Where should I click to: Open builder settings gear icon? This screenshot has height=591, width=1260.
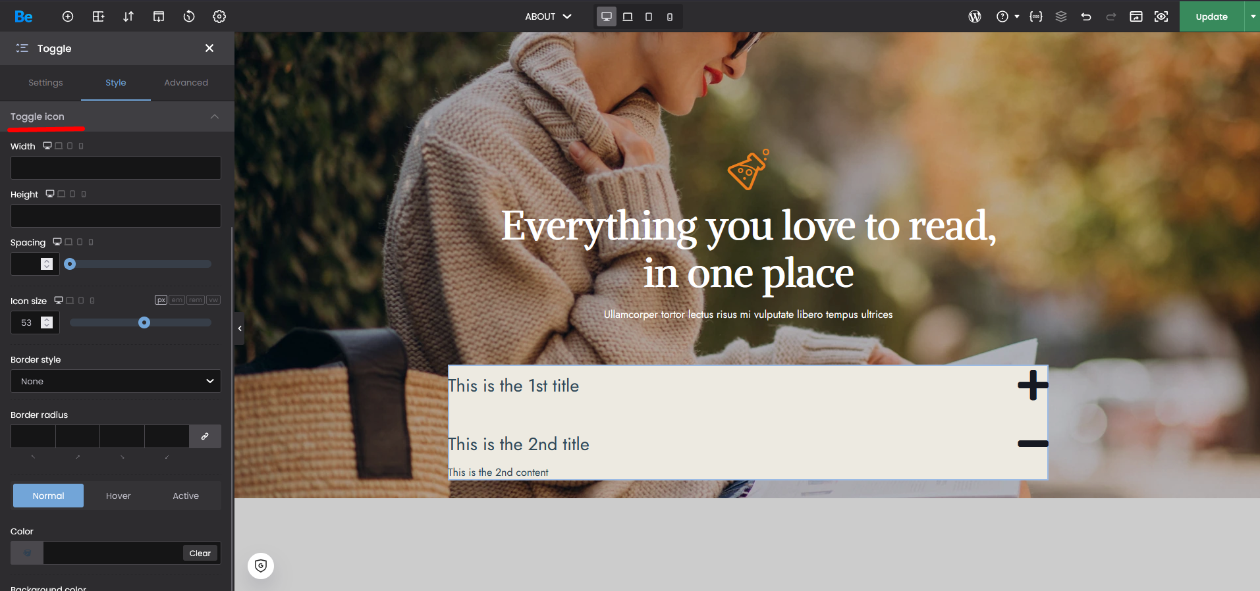(x=219, y=16)
